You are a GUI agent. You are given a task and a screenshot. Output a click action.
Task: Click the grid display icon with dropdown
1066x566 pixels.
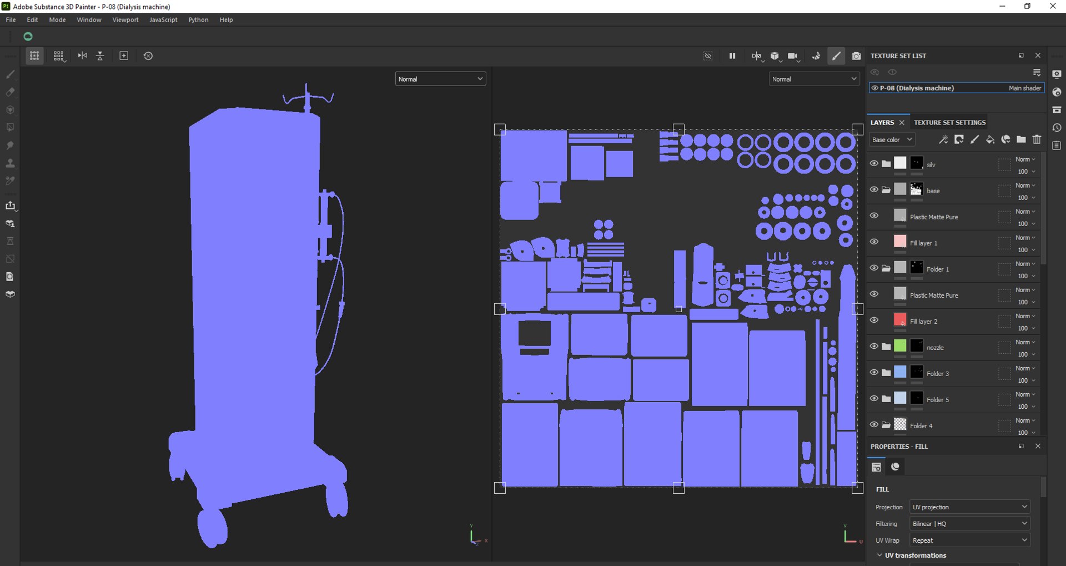tap(59, 56)
